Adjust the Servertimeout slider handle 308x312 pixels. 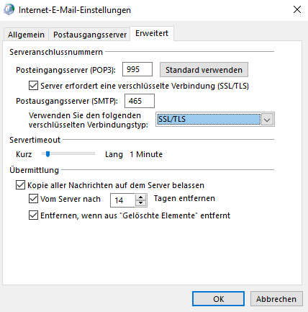(47, 154)
